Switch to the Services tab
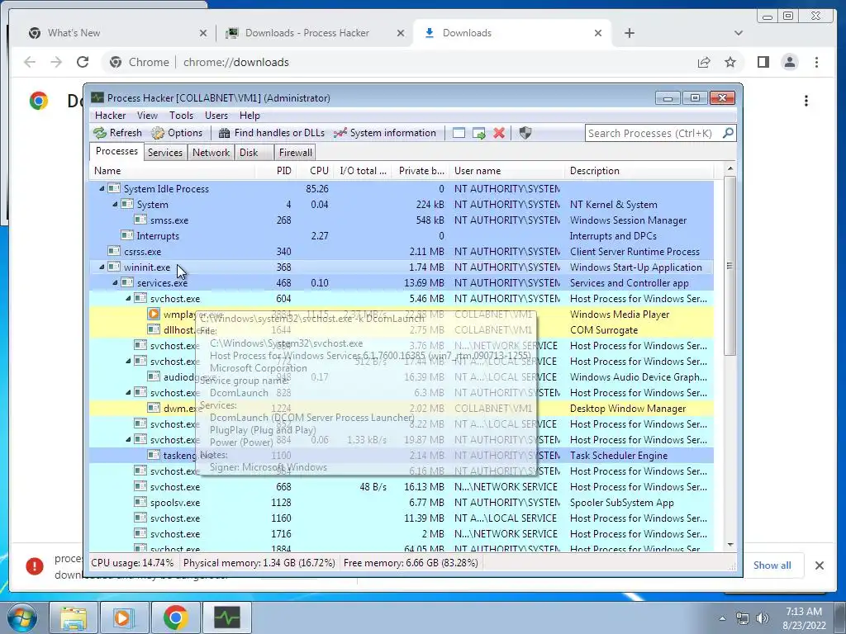846x634 pixels. point(165,153)
